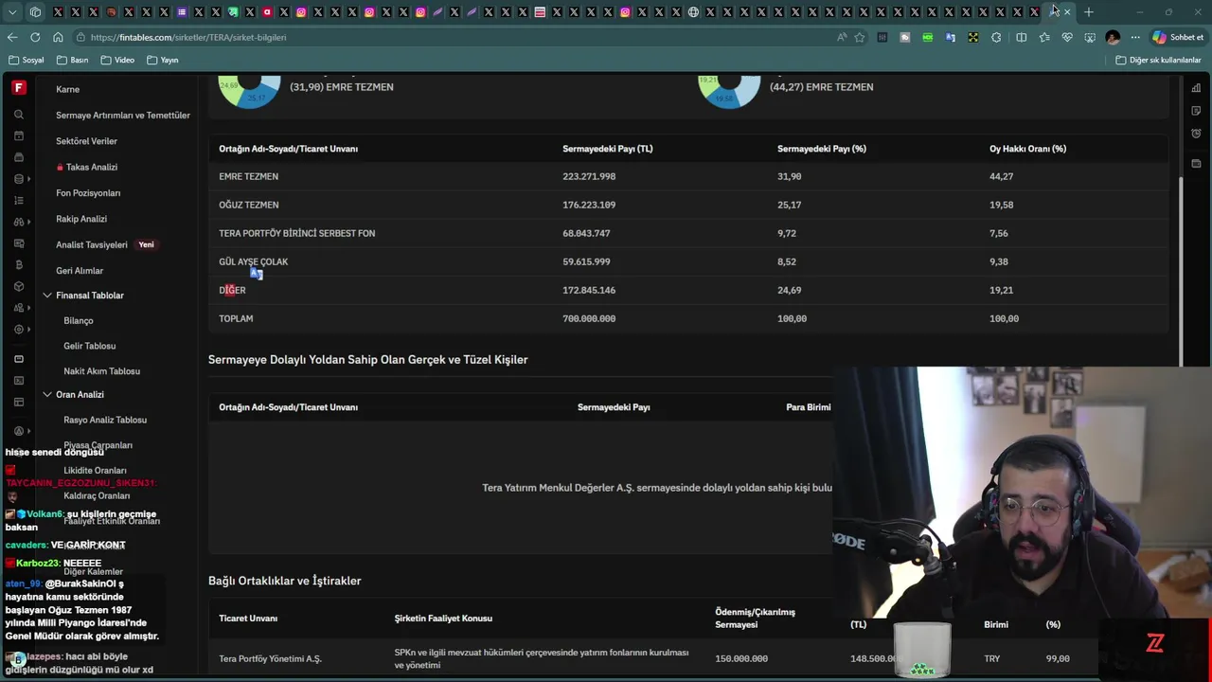This screenshot has height=682, width=1212.
Task: Toggle the read aloud icon in the address bar
Action: (x=842, y=37)
